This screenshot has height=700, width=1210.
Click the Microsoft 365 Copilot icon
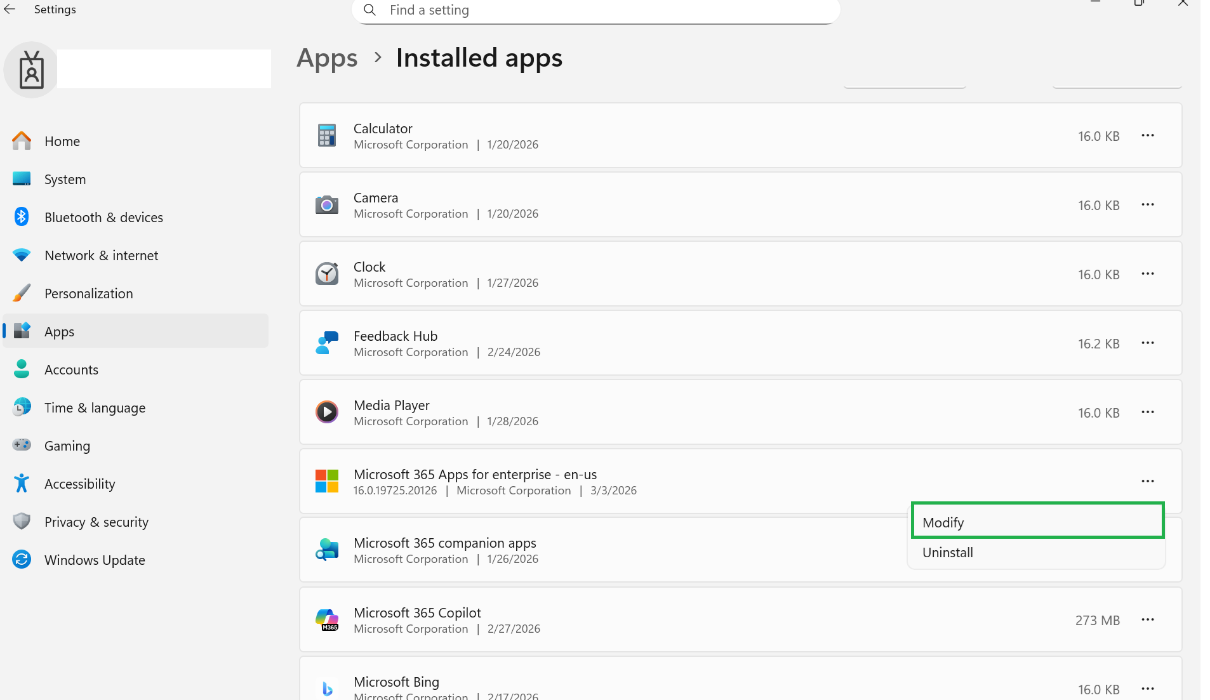tap(327, 620)
